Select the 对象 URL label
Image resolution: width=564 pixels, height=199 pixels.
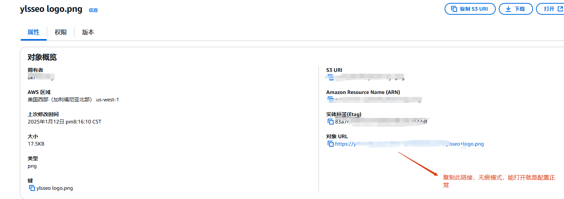[x=337, y=136]
